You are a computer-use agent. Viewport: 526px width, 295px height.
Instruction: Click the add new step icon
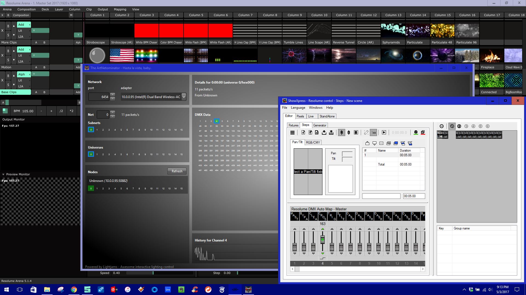pos(303,132)
